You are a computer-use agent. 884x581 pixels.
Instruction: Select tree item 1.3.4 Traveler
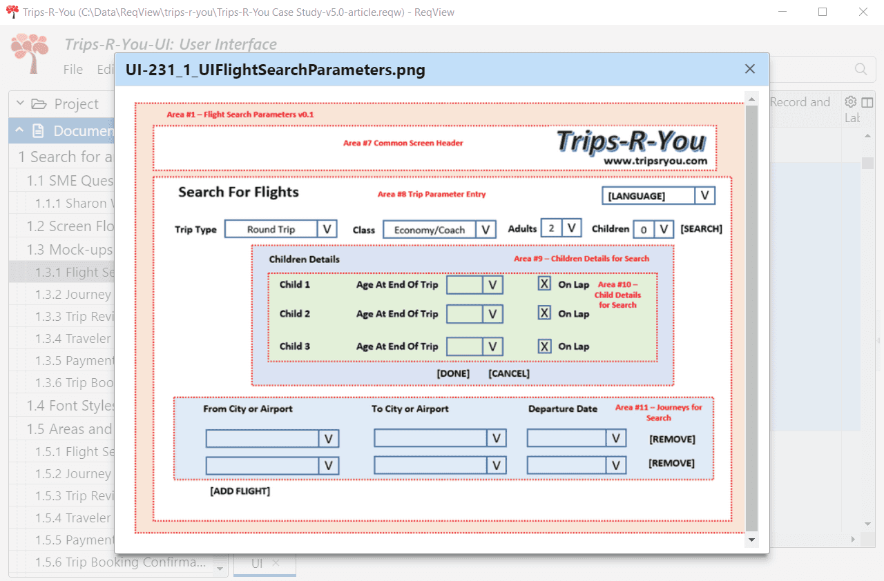[74, 339]
